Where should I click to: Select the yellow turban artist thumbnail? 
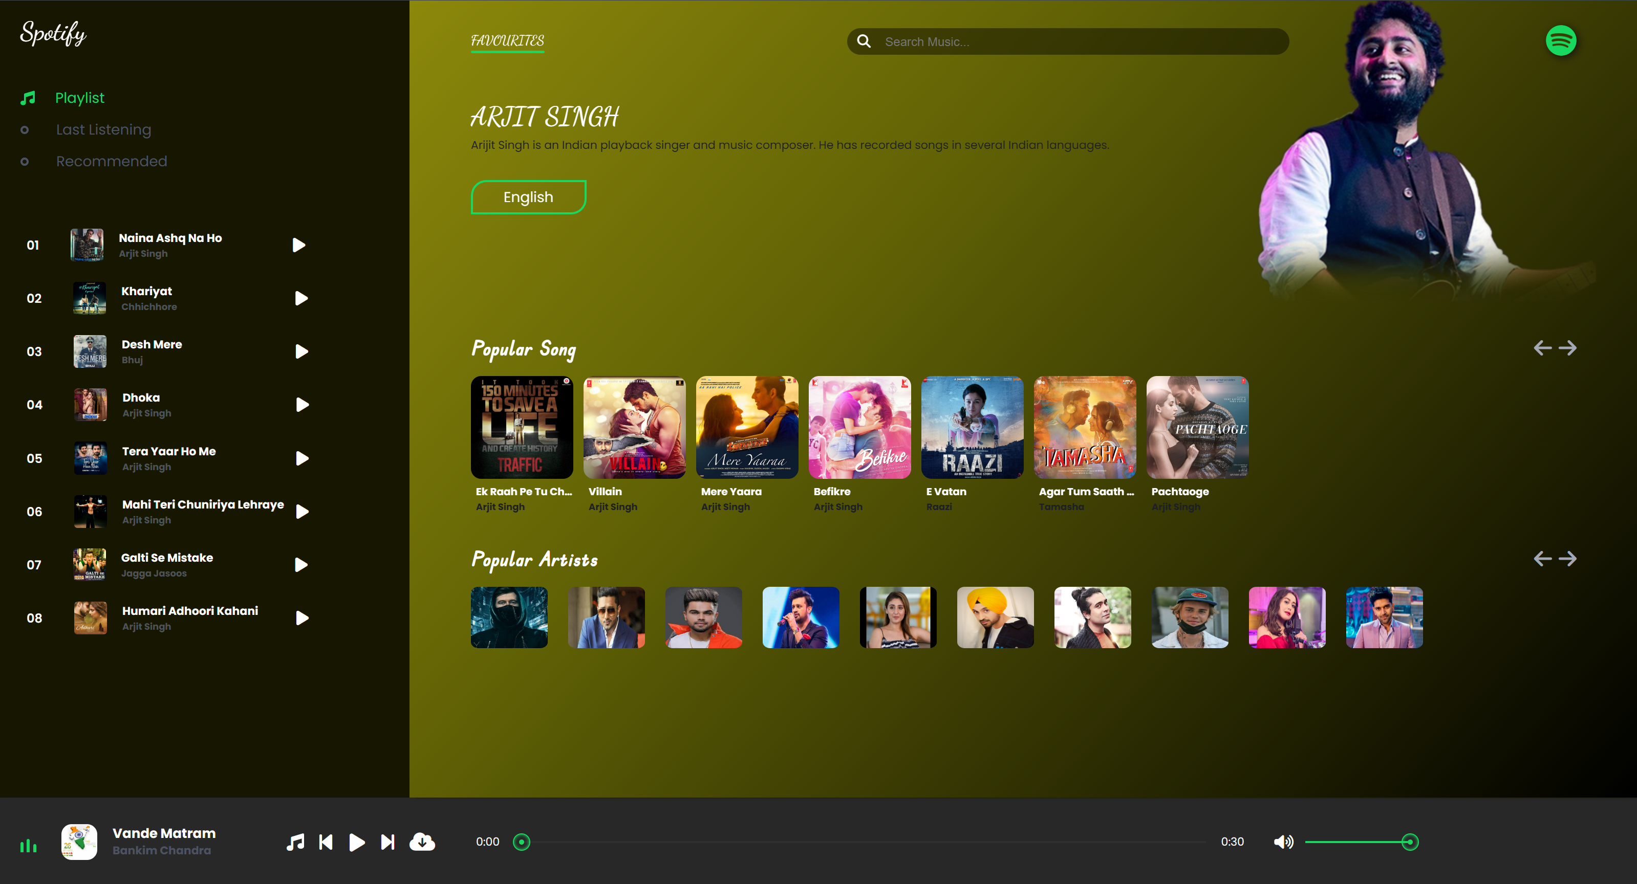click(995, 617)
